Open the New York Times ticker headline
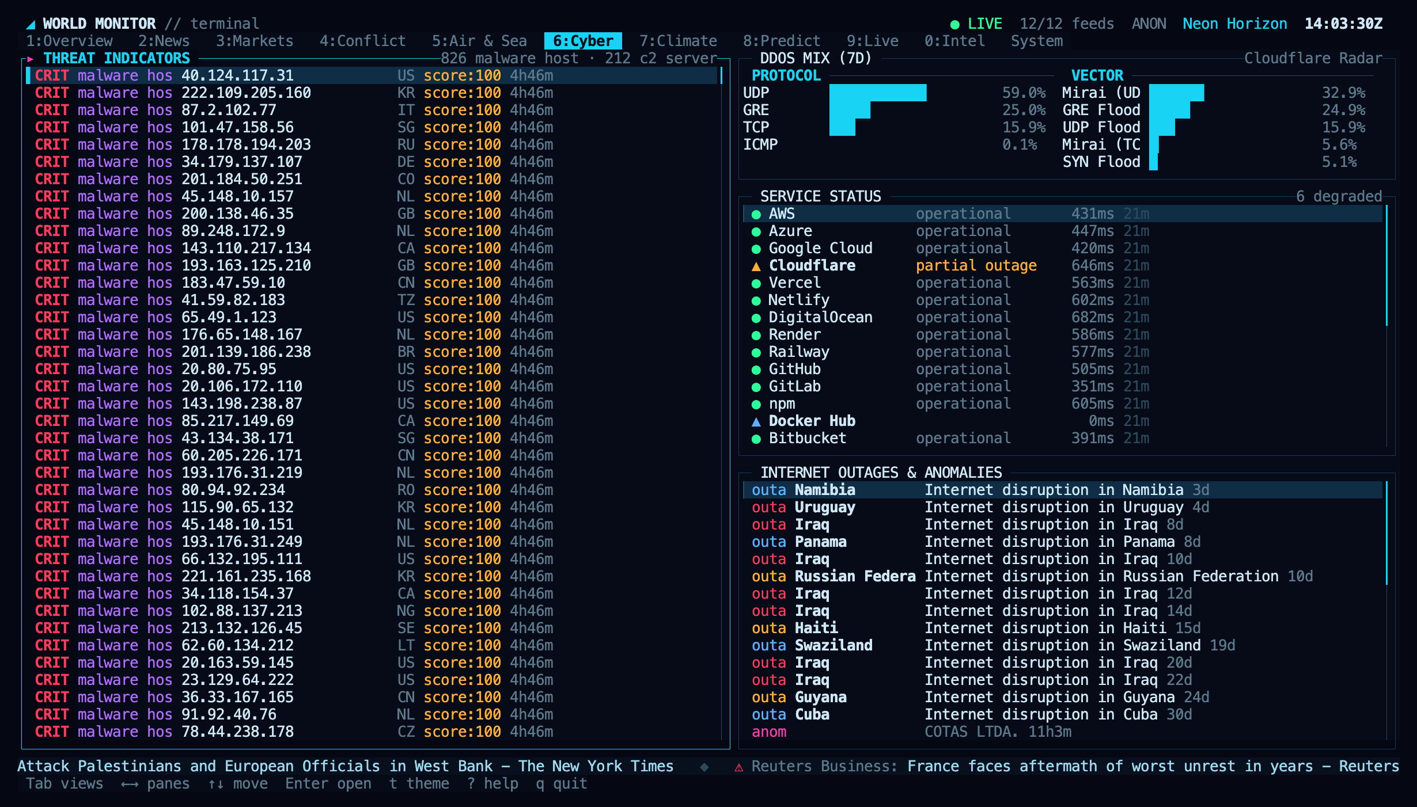The height and width of the screenshot is (807, 1417). 345,766
